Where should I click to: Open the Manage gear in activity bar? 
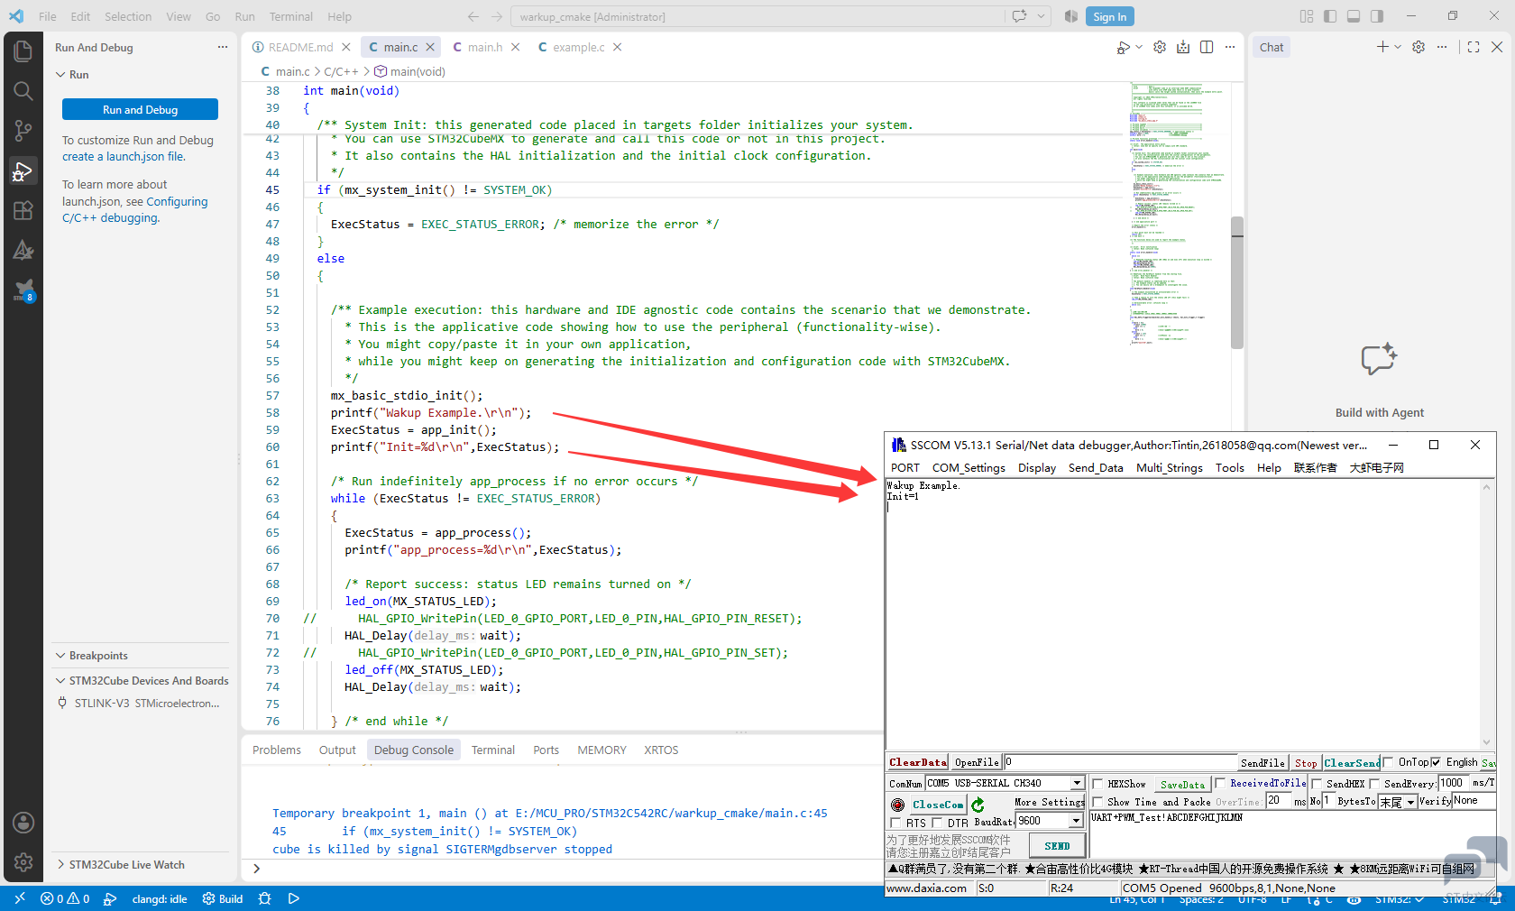point(23,862)
